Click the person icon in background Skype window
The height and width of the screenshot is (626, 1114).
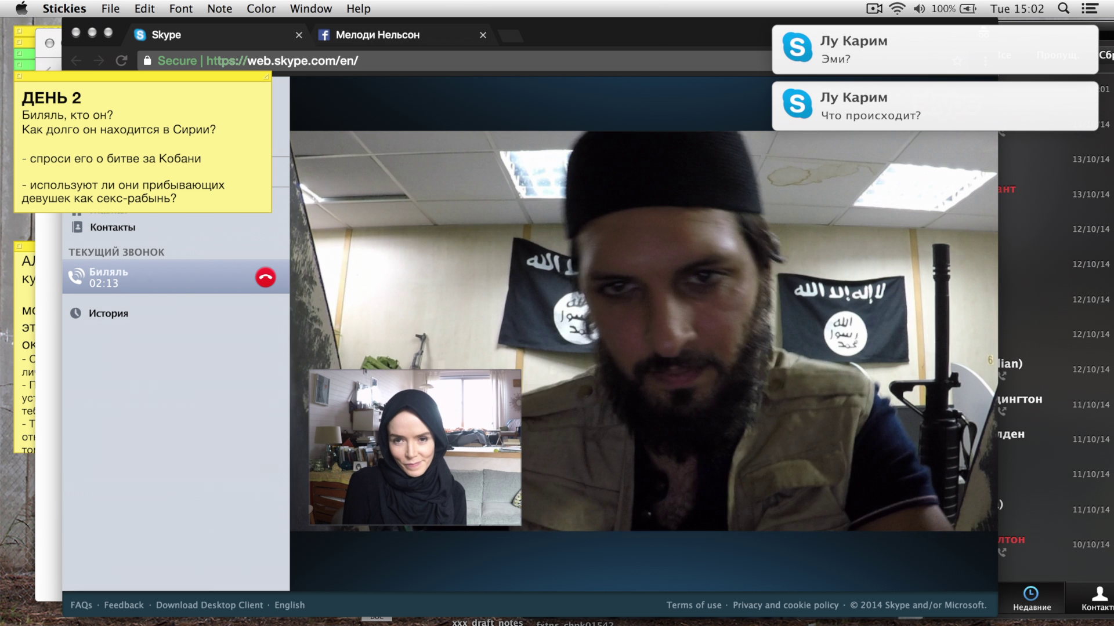point(1099,593)
